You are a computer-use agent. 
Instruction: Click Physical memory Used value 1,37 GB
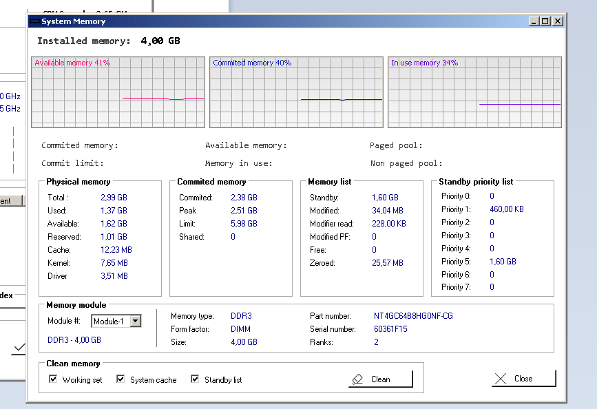pos(114,210)
